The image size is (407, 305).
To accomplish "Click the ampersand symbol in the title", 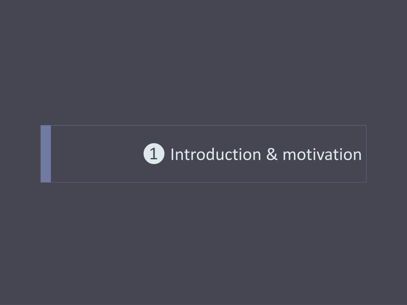I will click(x=272, y=154).
